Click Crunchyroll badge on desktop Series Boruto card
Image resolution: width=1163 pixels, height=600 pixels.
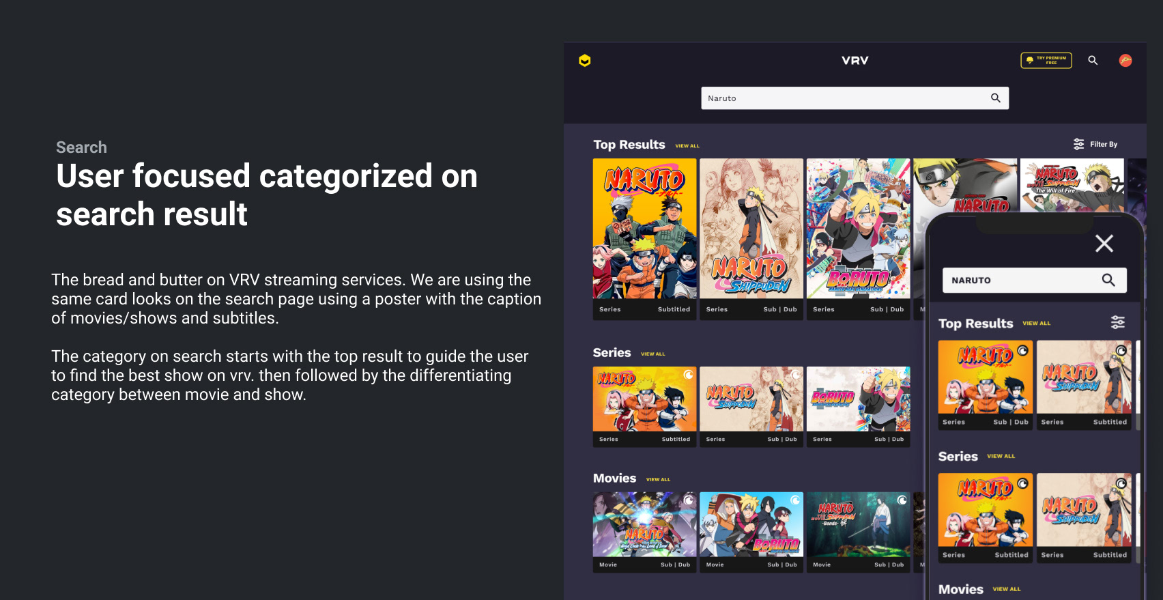[x=902, y=375]
